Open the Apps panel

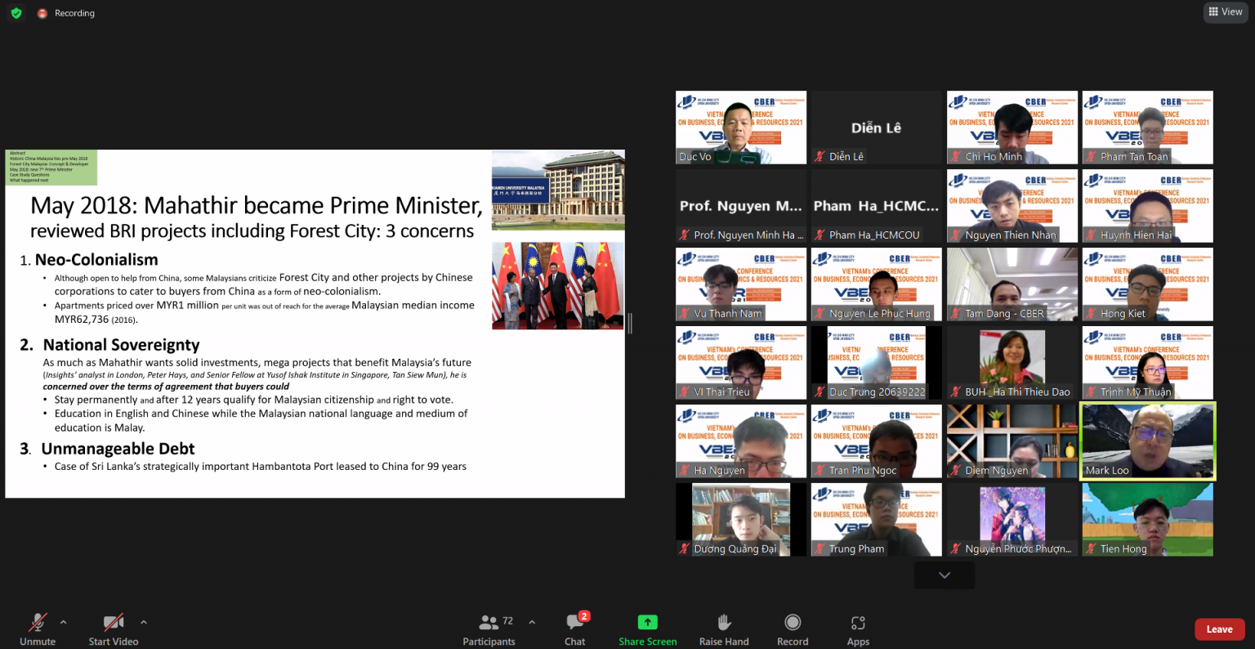click(858, 629)
